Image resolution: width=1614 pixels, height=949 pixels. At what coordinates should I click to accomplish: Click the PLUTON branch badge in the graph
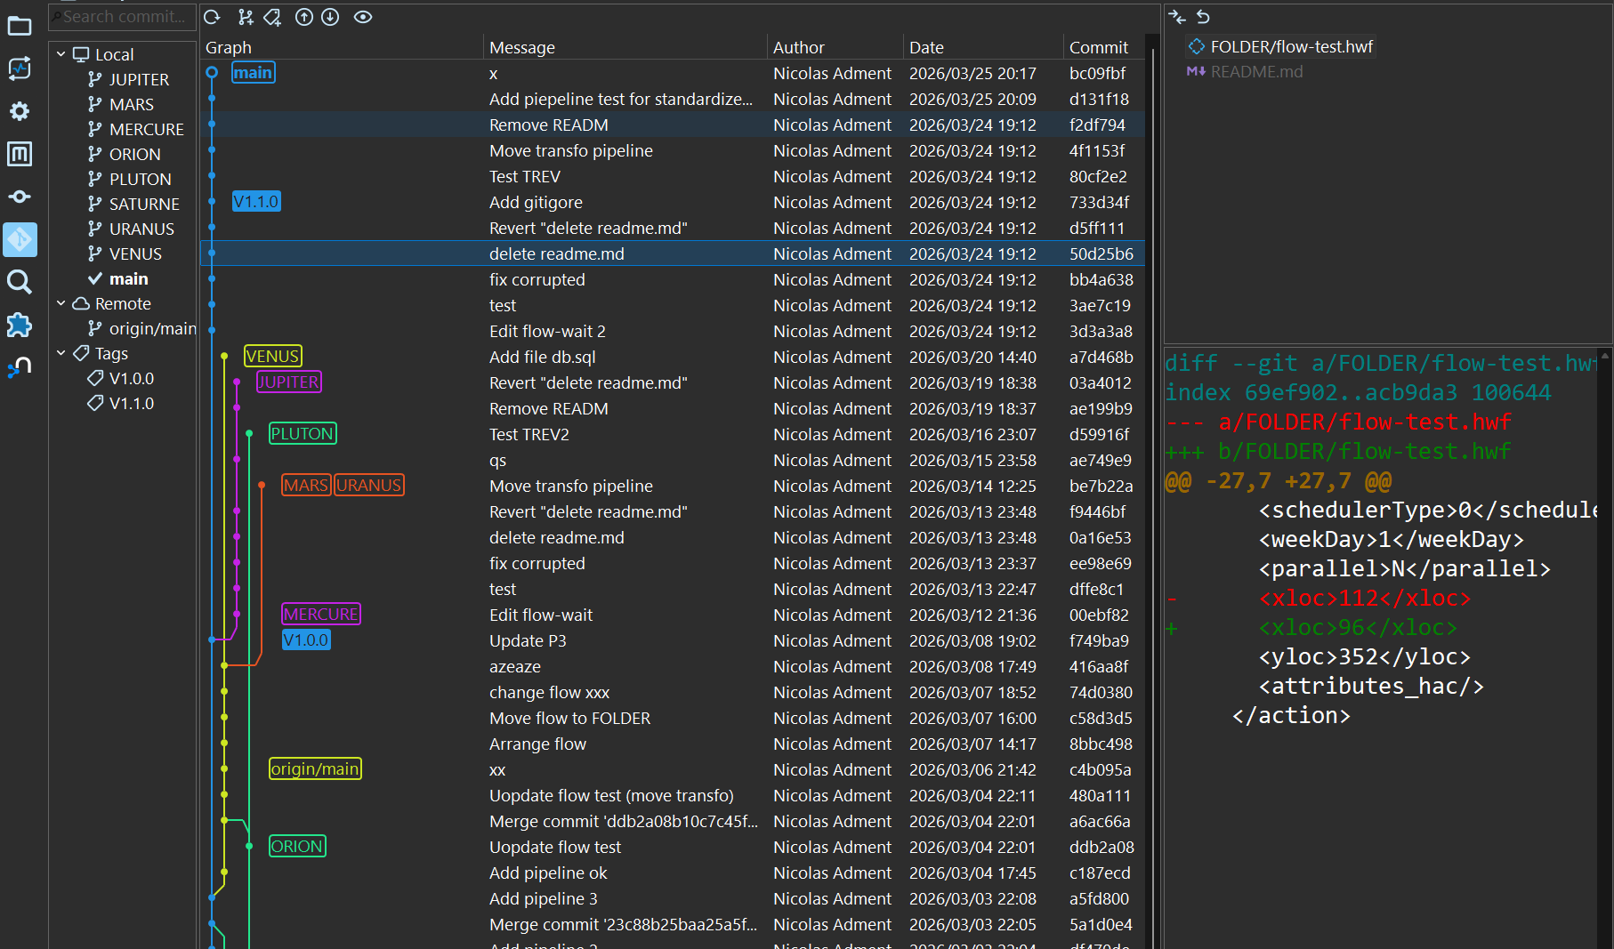[x=303, y=434]
